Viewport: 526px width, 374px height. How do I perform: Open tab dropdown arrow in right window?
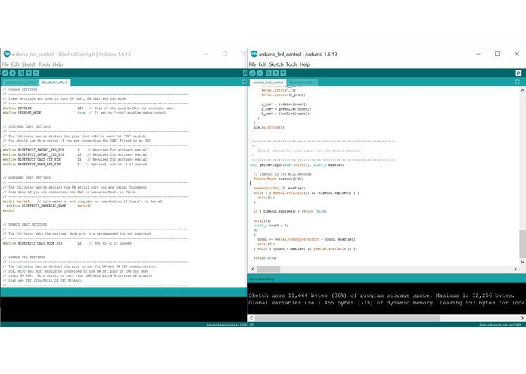click(x=517, y=83)
